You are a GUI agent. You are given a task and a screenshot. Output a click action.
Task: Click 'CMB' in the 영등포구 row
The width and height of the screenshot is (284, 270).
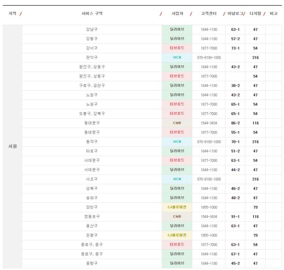[x=177, y=216]
